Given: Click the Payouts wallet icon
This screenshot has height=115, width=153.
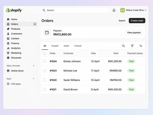Looking at the screenshot, I should pos(47,33).
